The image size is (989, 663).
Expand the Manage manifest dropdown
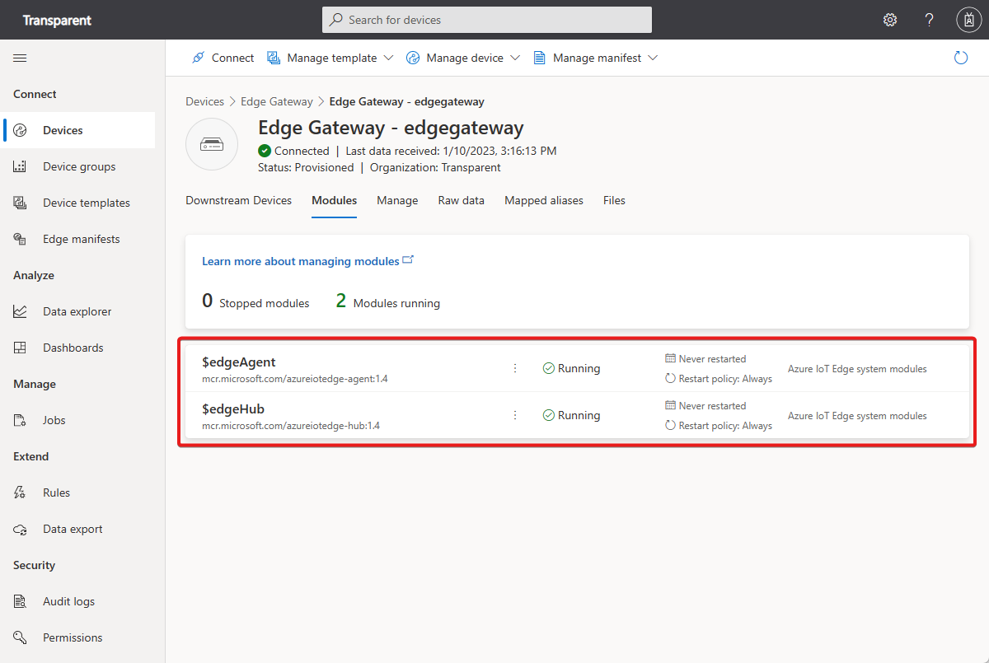(x=595, y=58)
